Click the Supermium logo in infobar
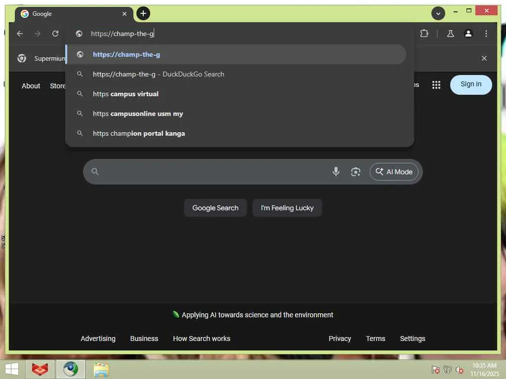506x379 pixels. (22, 58)
